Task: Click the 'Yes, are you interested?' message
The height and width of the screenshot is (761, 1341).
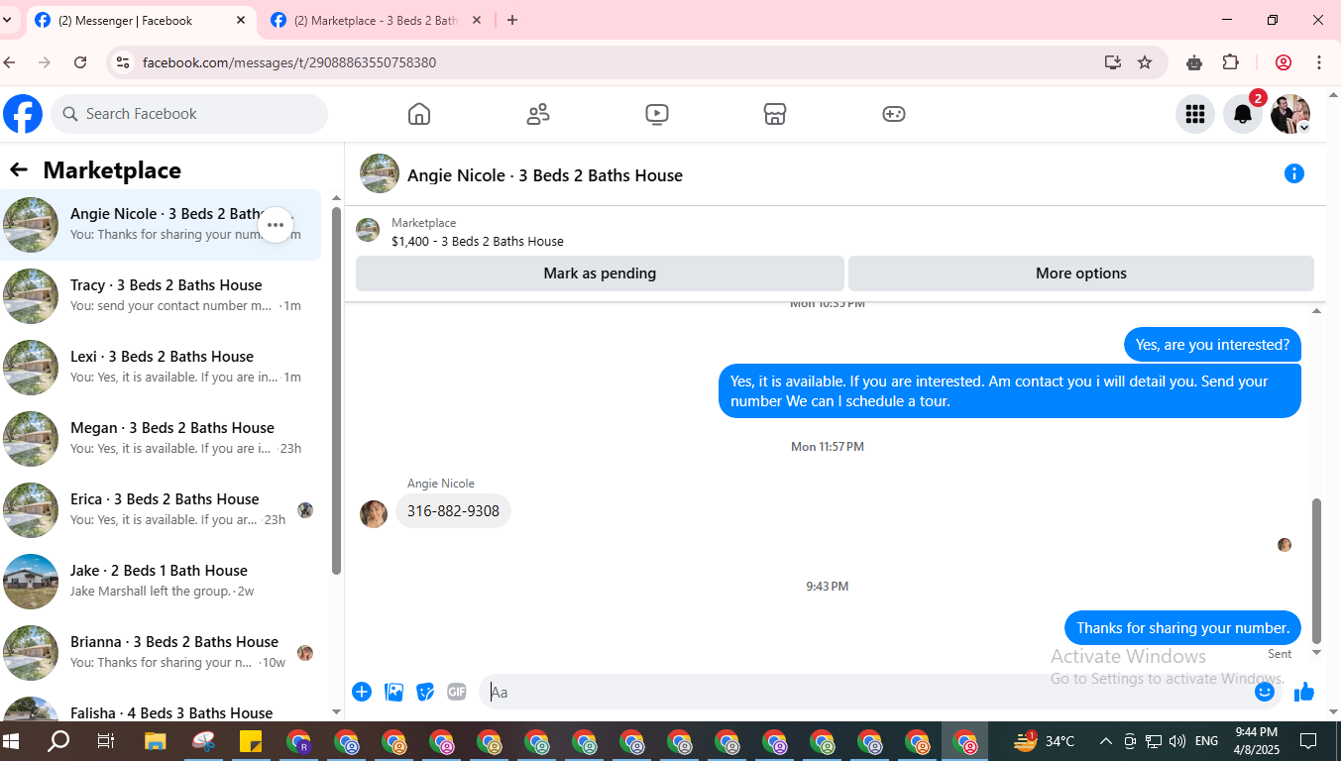Action: pyautogui.click(x=1212, y=345)
